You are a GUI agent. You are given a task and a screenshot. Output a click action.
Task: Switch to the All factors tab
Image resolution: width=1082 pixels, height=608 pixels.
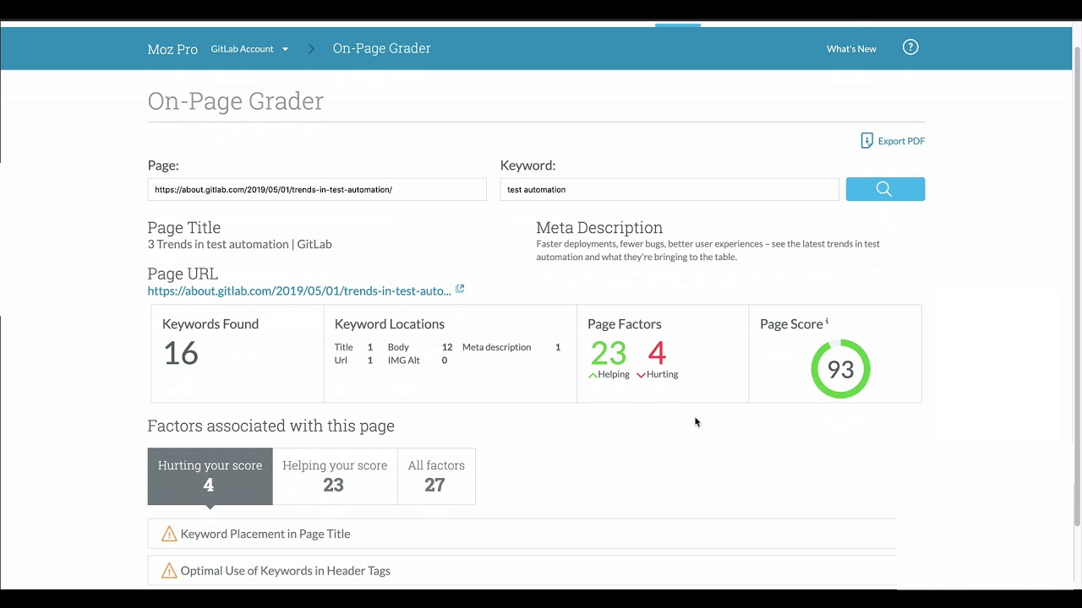(436, 476)
